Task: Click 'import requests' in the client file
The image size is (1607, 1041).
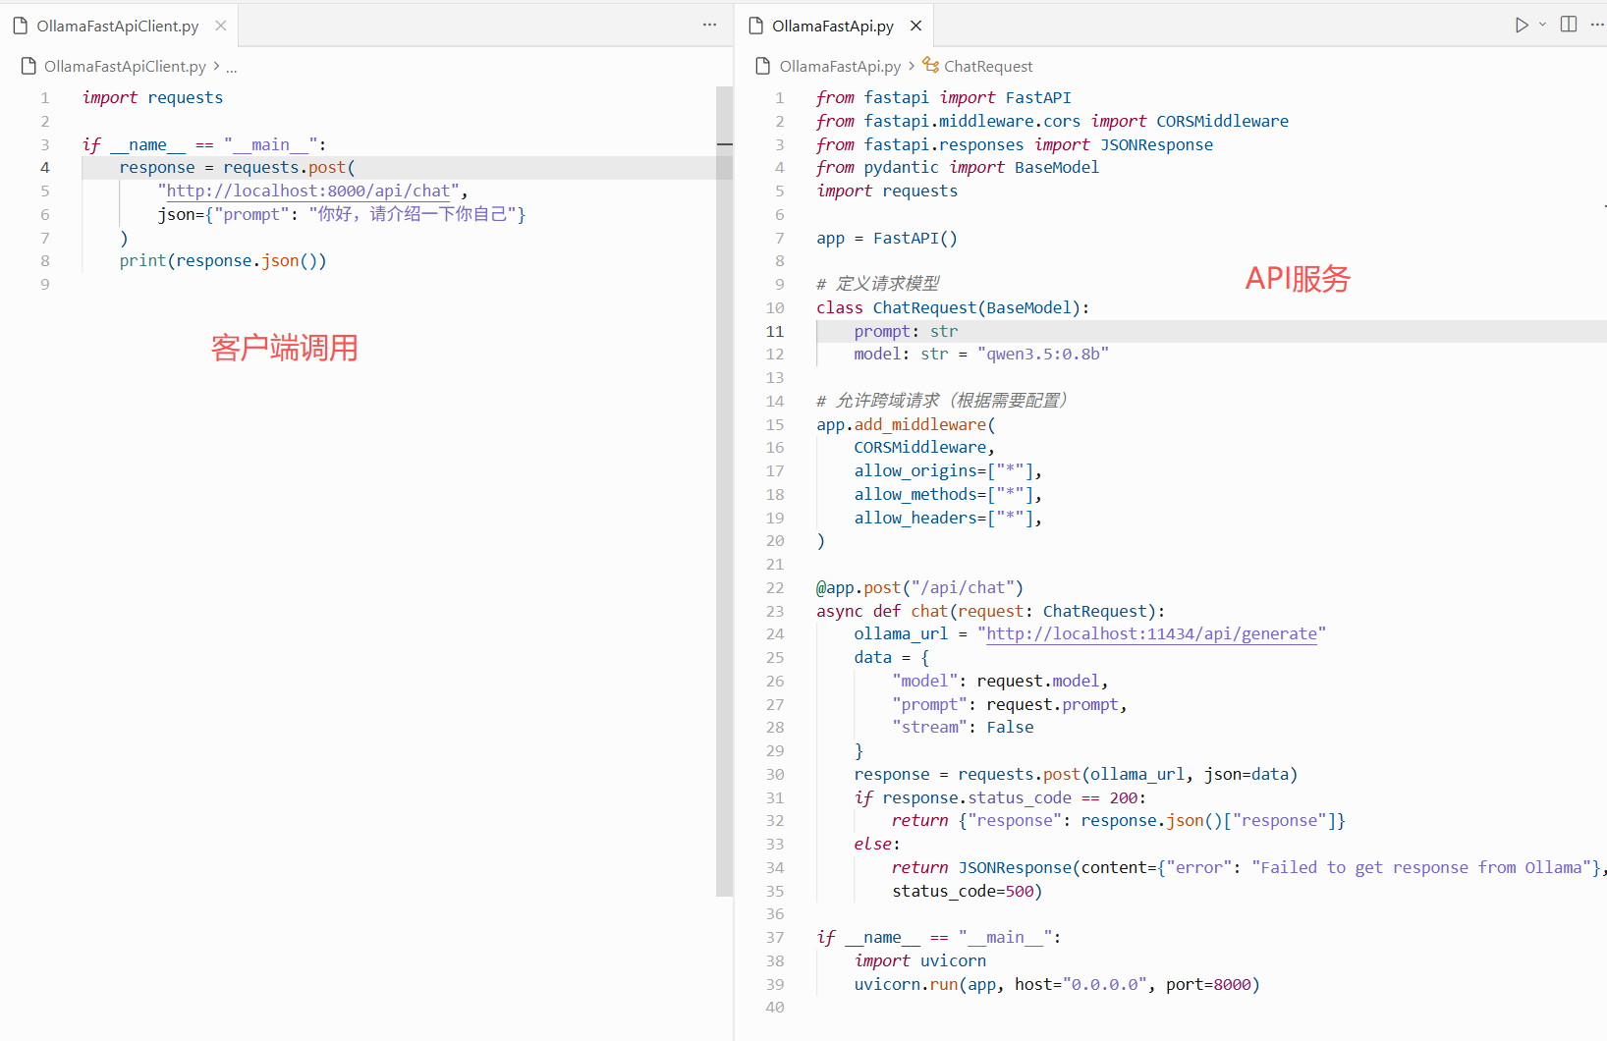Action: coord(152,97)
